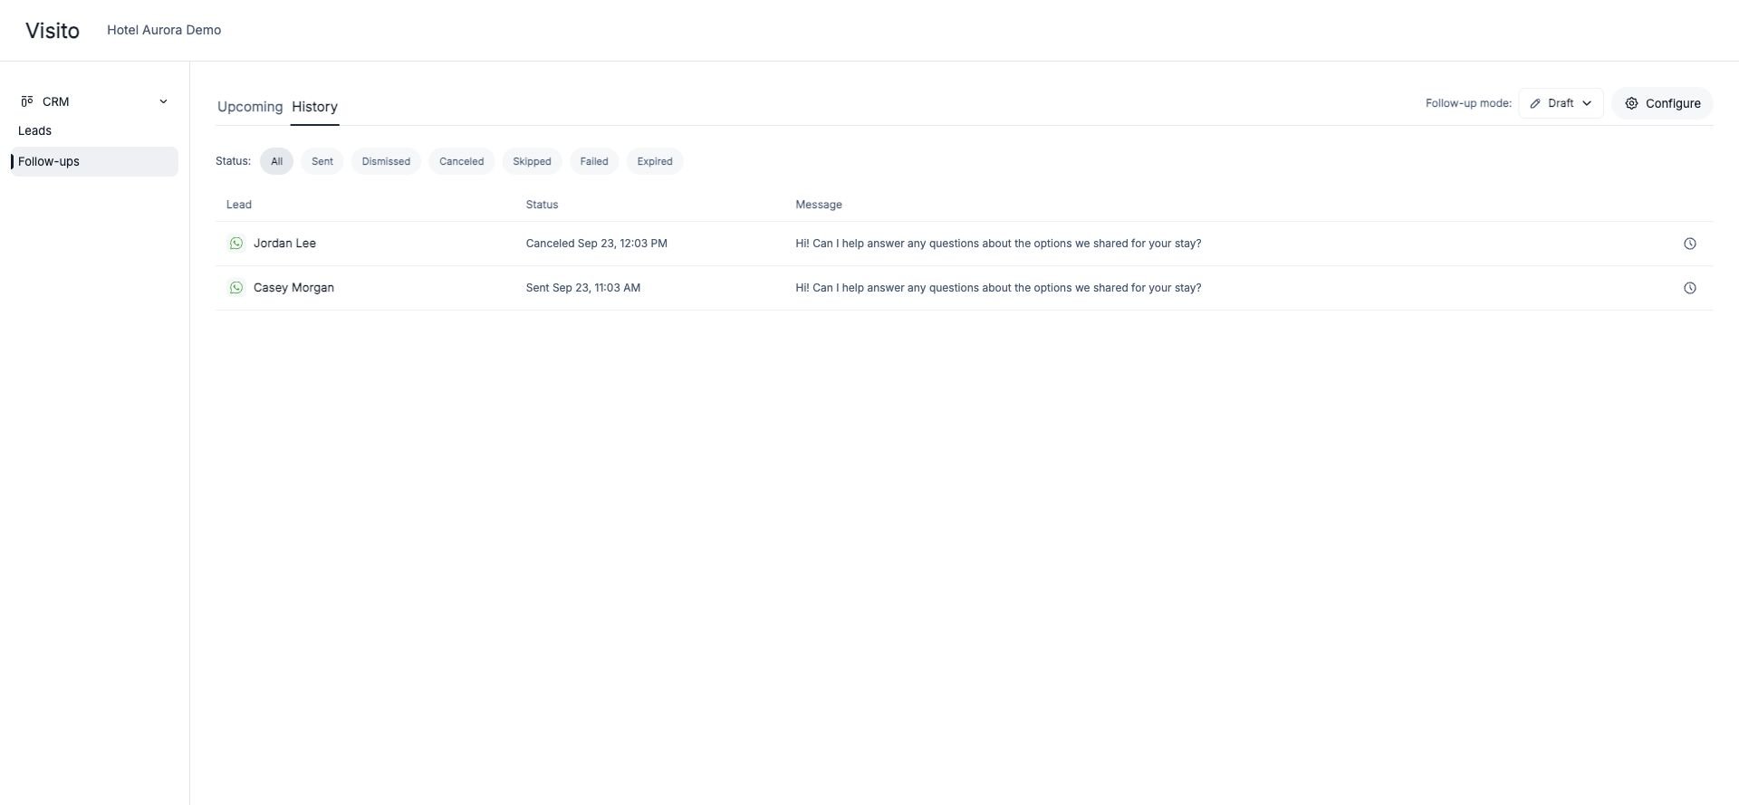This screenshot has width=1739, height=805.
Task: Click the message text in Casey Morgan row
Action: pyautogui.click(x=998, y=288)
